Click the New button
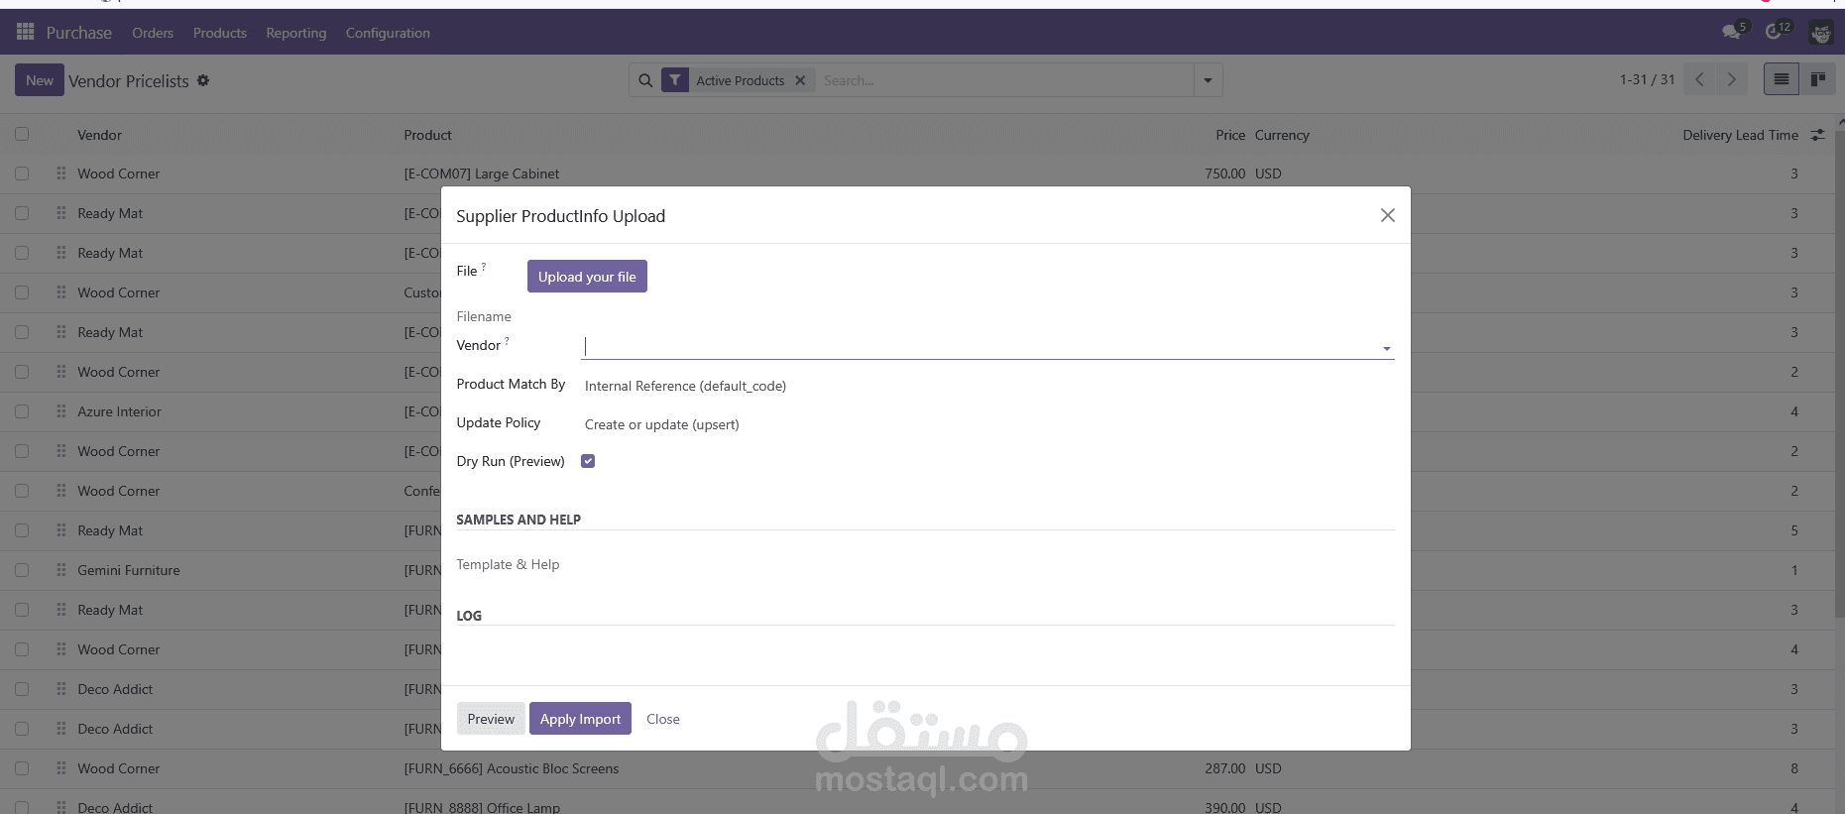 (x=40, y=80)
